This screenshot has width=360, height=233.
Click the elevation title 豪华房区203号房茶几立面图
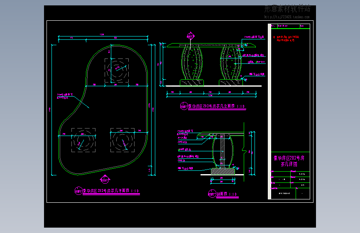click(211, 106)
